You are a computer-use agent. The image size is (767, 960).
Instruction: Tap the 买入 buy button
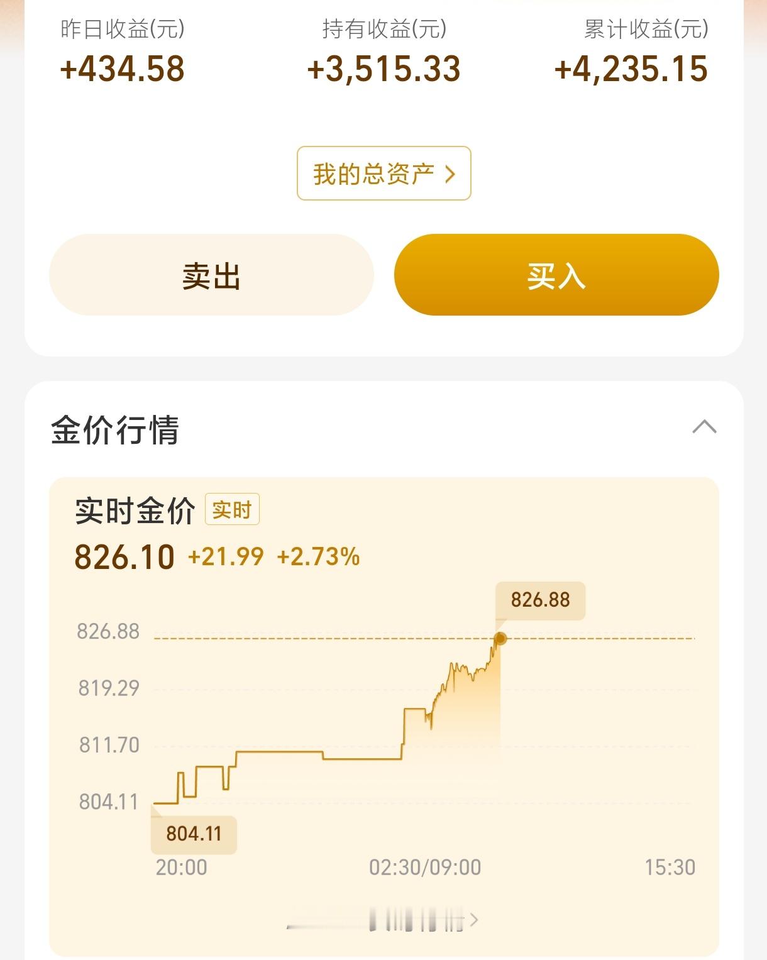pyautogui.click(x=556, y=275)
